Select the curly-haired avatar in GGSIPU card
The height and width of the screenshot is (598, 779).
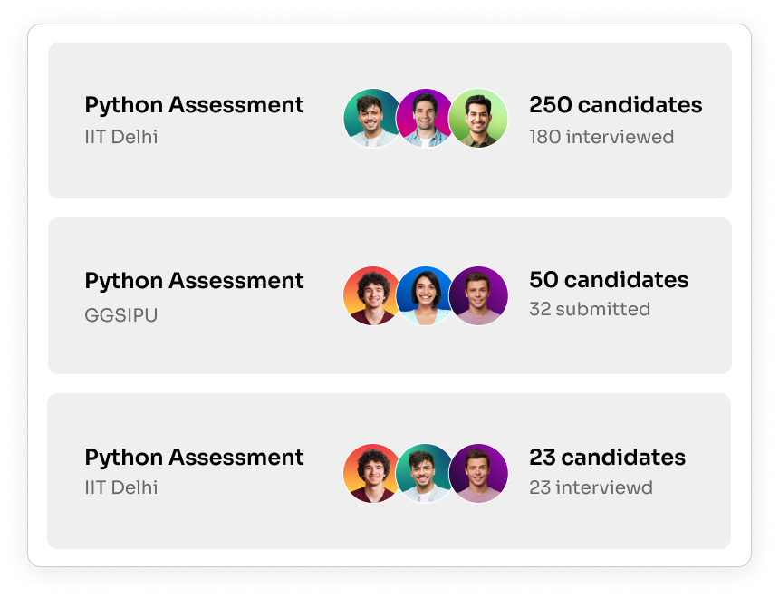point(372,295)
